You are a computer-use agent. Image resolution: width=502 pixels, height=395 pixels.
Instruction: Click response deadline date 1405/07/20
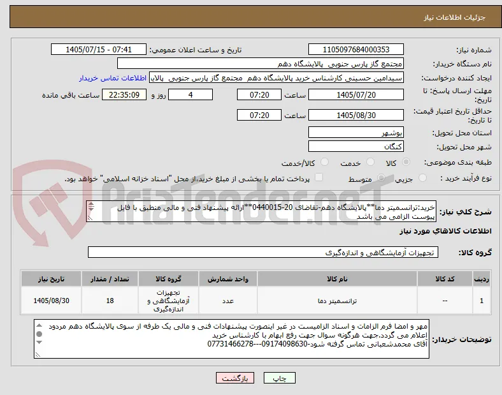point(356,95)
